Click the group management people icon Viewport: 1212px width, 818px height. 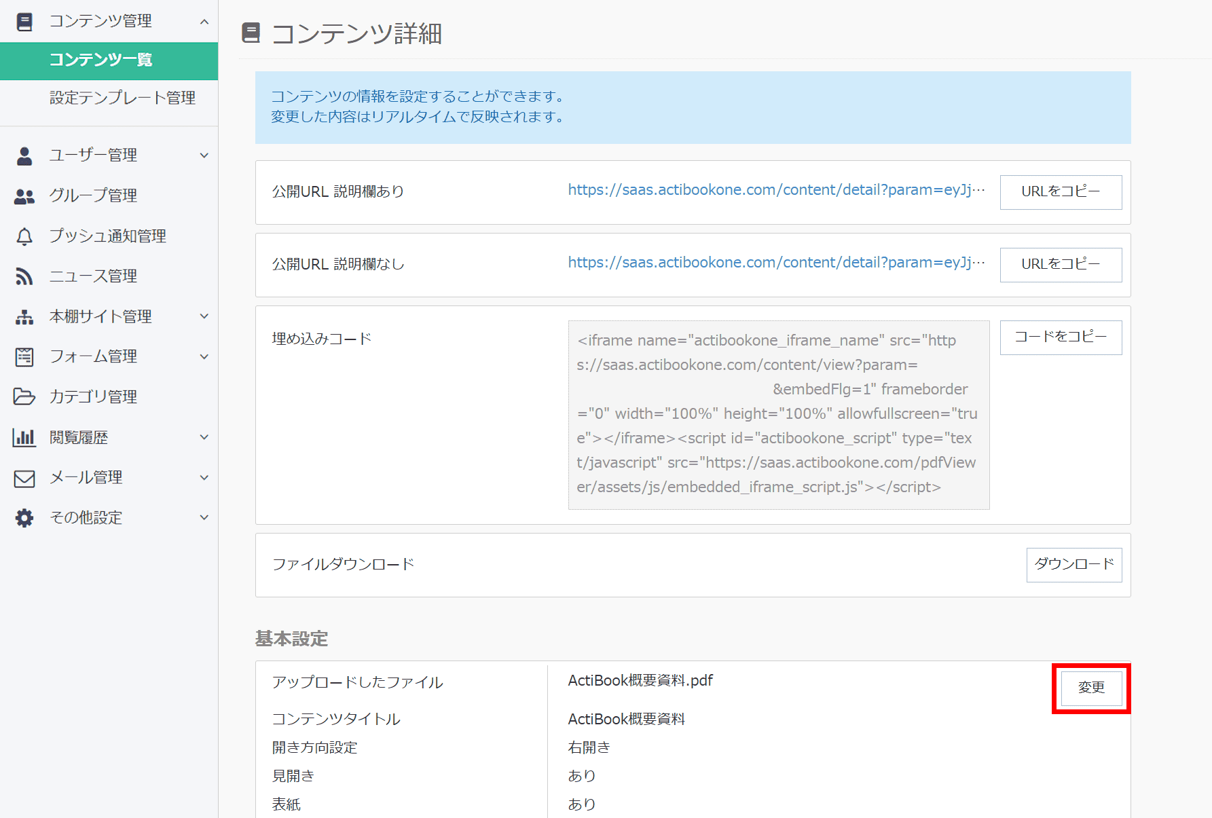(x=24, y=196)
